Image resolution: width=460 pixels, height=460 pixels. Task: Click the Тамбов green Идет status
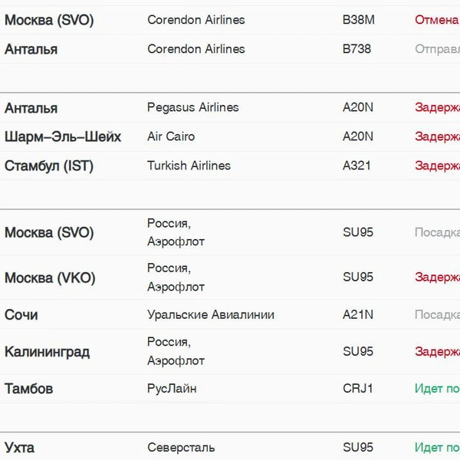click(x=438, y=389)
